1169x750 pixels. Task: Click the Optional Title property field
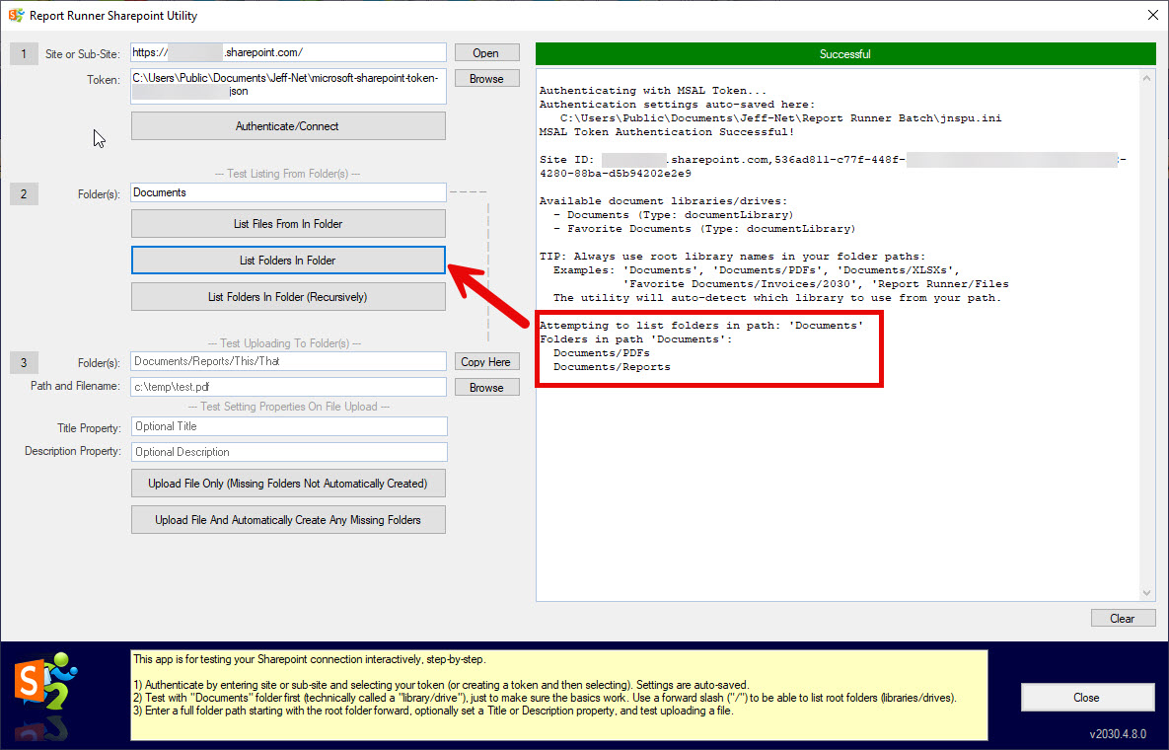pos(288,426)
